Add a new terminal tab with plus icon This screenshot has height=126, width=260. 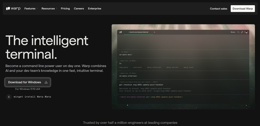point(154,32)
